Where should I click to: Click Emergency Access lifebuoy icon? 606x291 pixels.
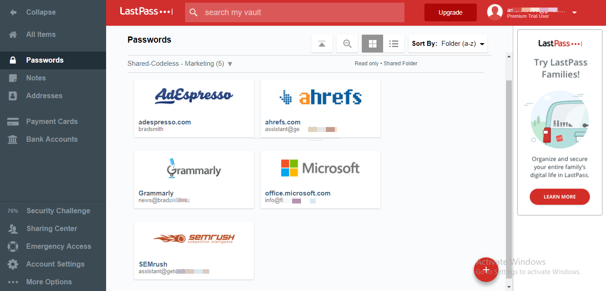pyautogui.click(x=13, y=247)
